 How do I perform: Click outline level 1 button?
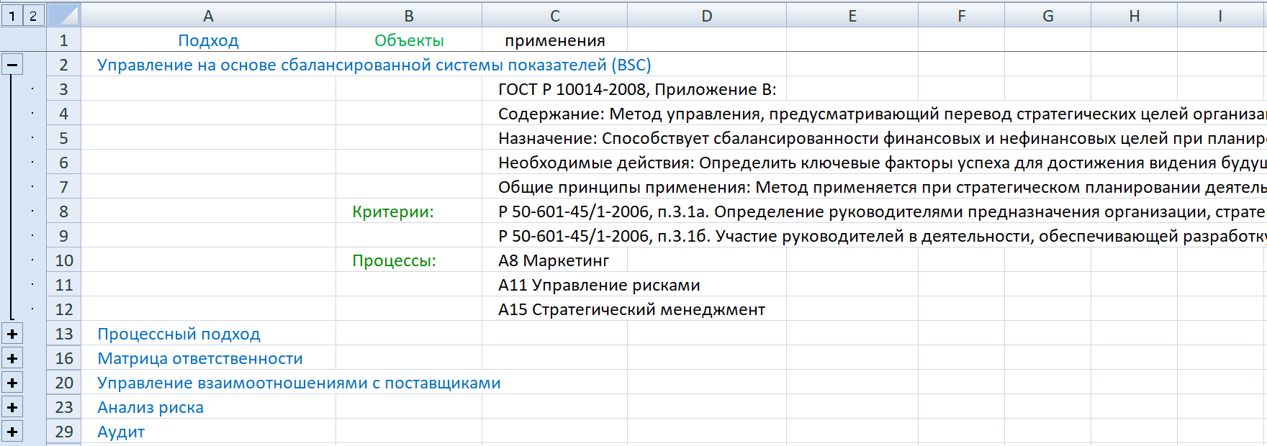pyautogui.click(x=12, y=15)
